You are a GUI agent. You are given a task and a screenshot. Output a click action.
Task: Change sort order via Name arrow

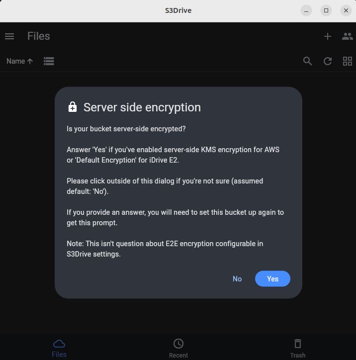pyautogui.click(x=20, y=61)
